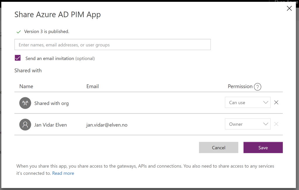Select the jan.vidar@elven.no email text
The height and width of the screenshot is (190, 299).
[x=107, y=125]
